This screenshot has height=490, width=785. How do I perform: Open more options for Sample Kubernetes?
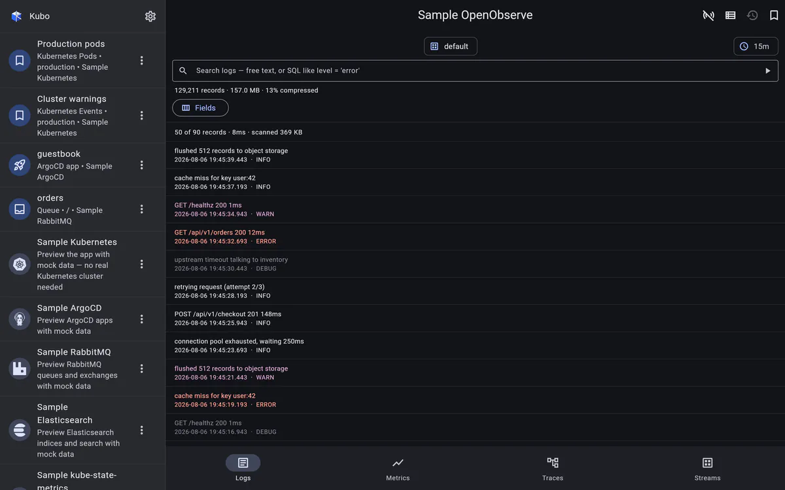(141, 264)
